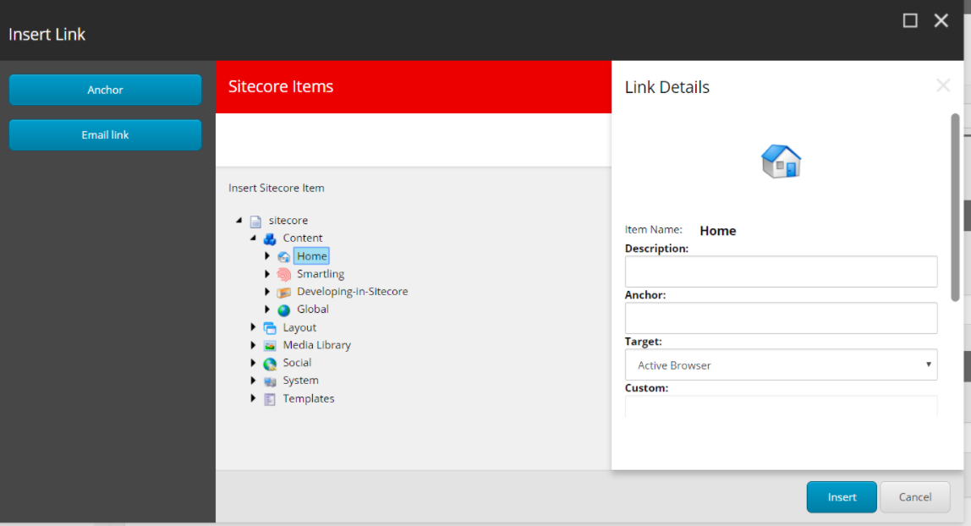
Task: Select the sitecore root item label
Action: tap(288, 221)
